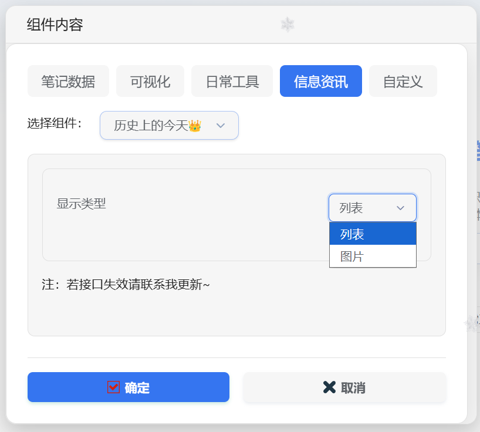This screenshot has width=480, height=432.
Task: Select the highlighted 列表 option
Action: pos(373,234)
